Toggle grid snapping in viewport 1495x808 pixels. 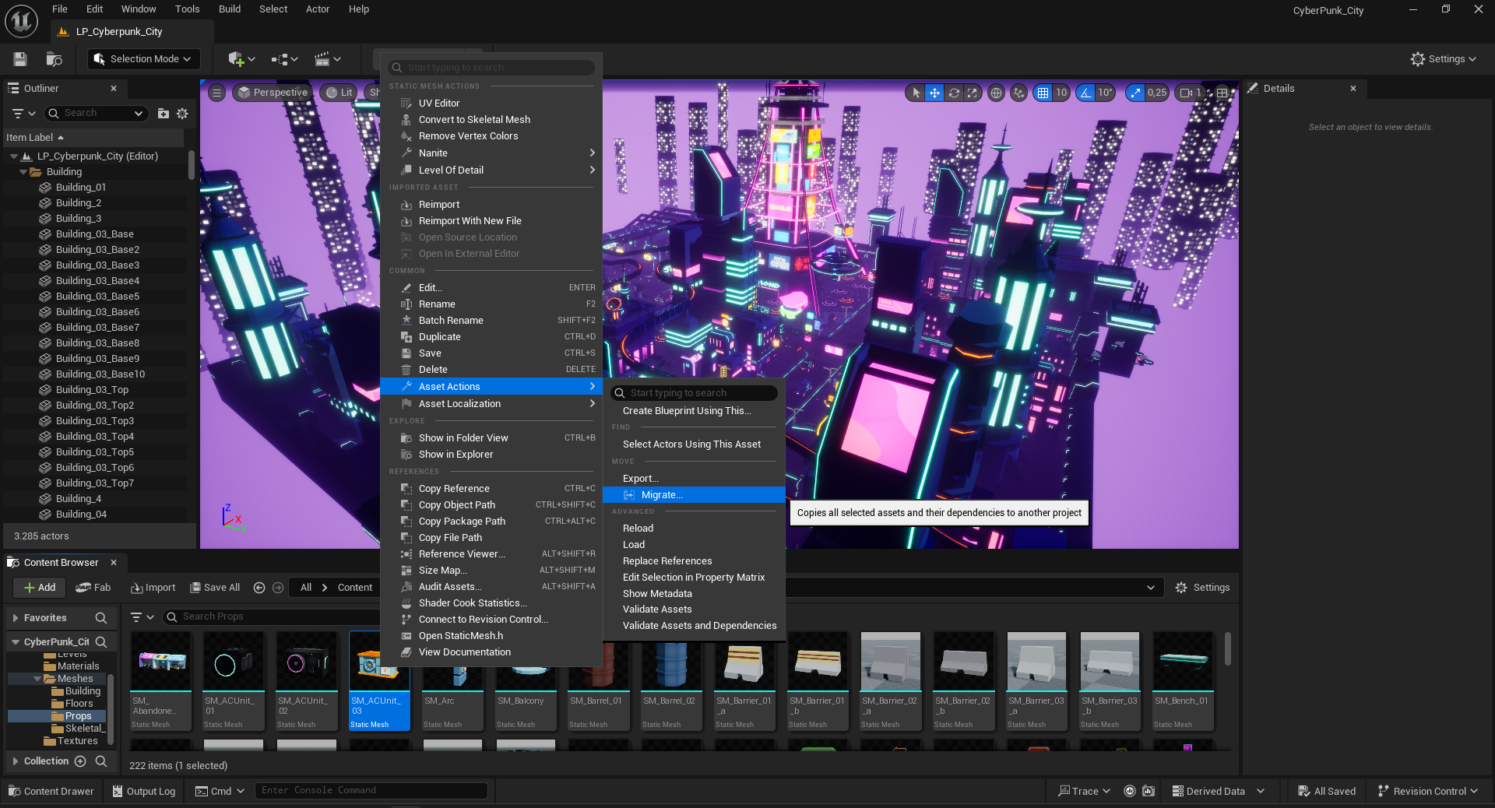tap(1043, 93)
